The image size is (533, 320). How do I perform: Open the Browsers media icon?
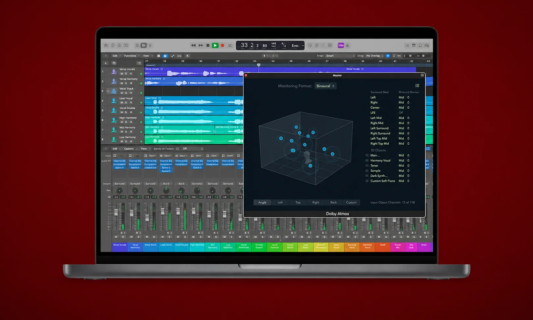click(x=427, y=45)
